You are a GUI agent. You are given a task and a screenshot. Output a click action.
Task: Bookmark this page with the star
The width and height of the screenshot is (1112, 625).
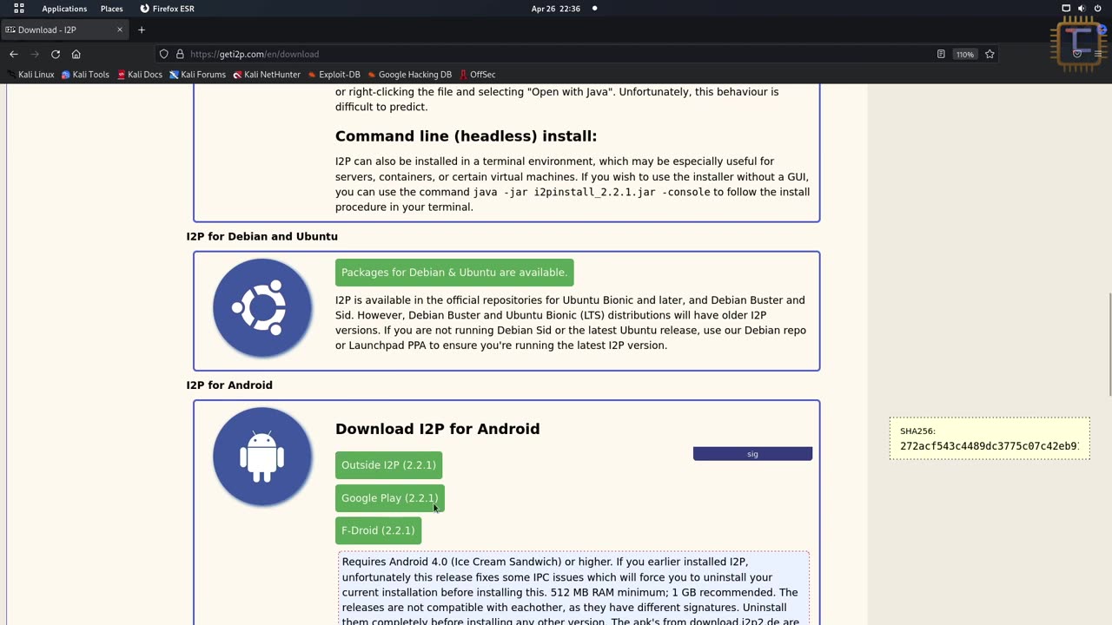(x=990, y=54)
